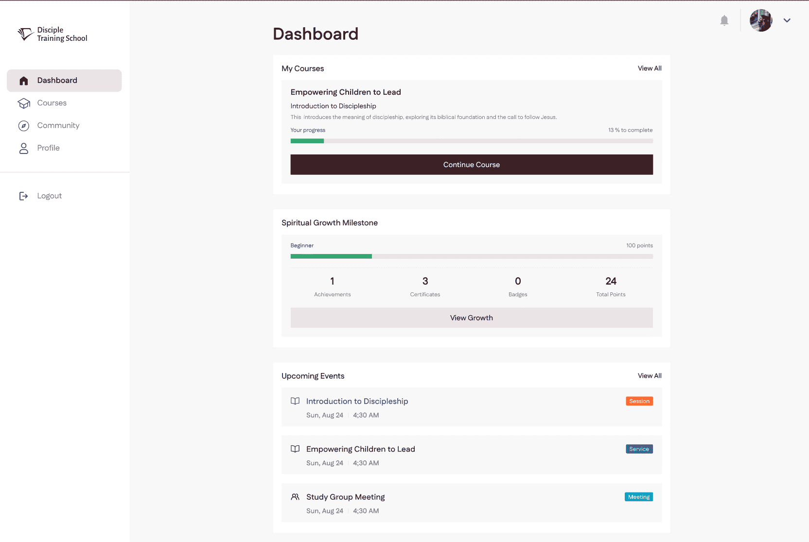Click the Beginner level label

tap(302, 246)
